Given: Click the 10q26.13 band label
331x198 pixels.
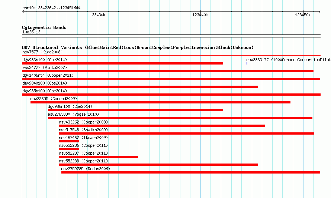Looking at the screenshot, I should click(31, 32).
